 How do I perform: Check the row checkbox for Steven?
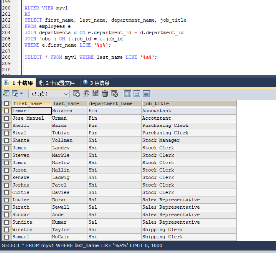tap(7, 155)
